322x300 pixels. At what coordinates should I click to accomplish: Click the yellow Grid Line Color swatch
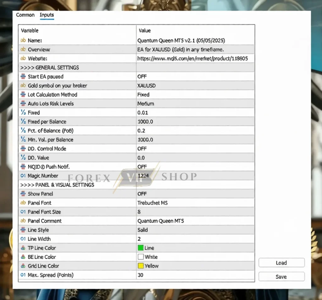coord(141,266)
